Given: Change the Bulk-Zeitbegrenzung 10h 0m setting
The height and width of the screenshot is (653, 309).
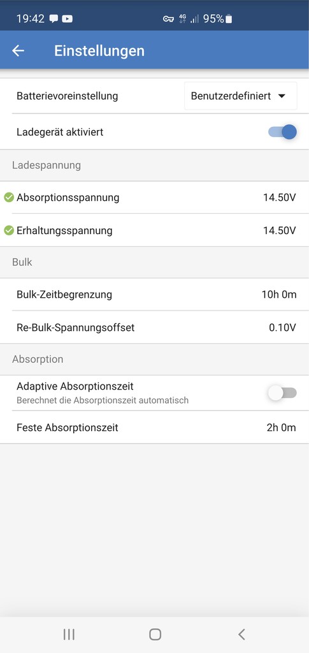Looking at the screenshot, I should point(279,295).
